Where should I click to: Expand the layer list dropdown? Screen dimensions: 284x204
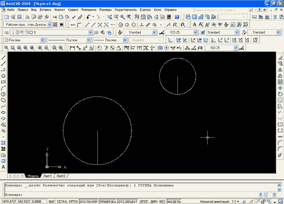click(x=91, y=33)
